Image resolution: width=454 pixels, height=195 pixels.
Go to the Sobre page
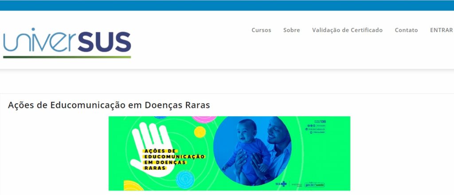[x=292, y=30]
